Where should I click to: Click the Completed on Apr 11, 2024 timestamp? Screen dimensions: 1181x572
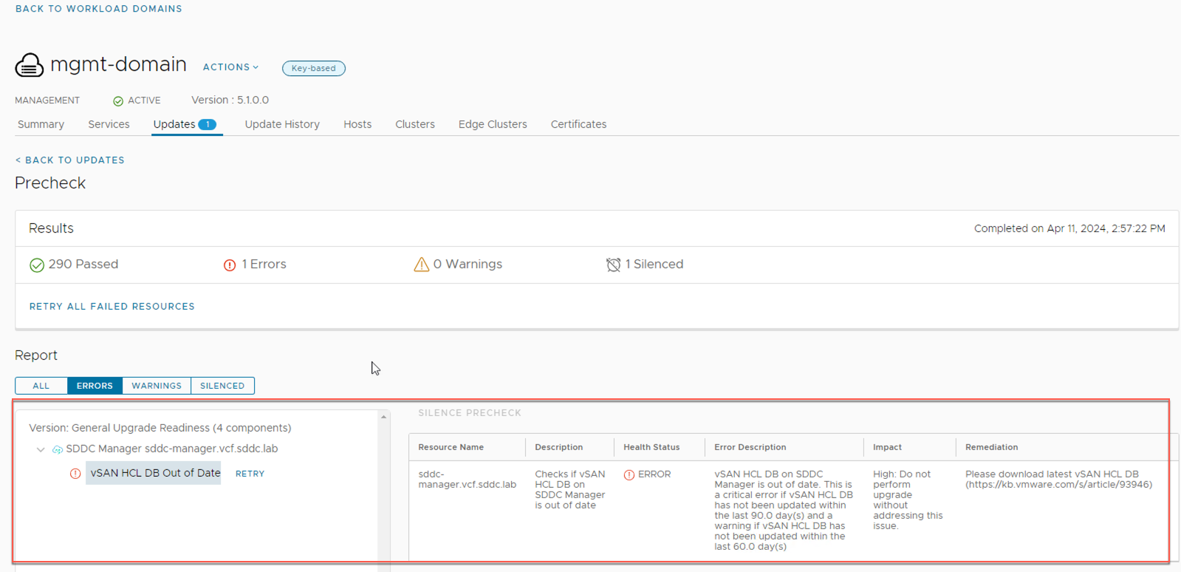click(1069, 229)
